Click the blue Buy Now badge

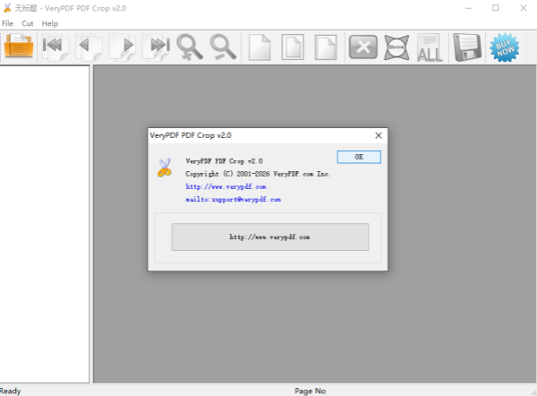[504, 47]
